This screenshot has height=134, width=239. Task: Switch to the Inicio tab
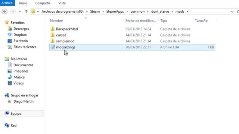pos(23,3)
